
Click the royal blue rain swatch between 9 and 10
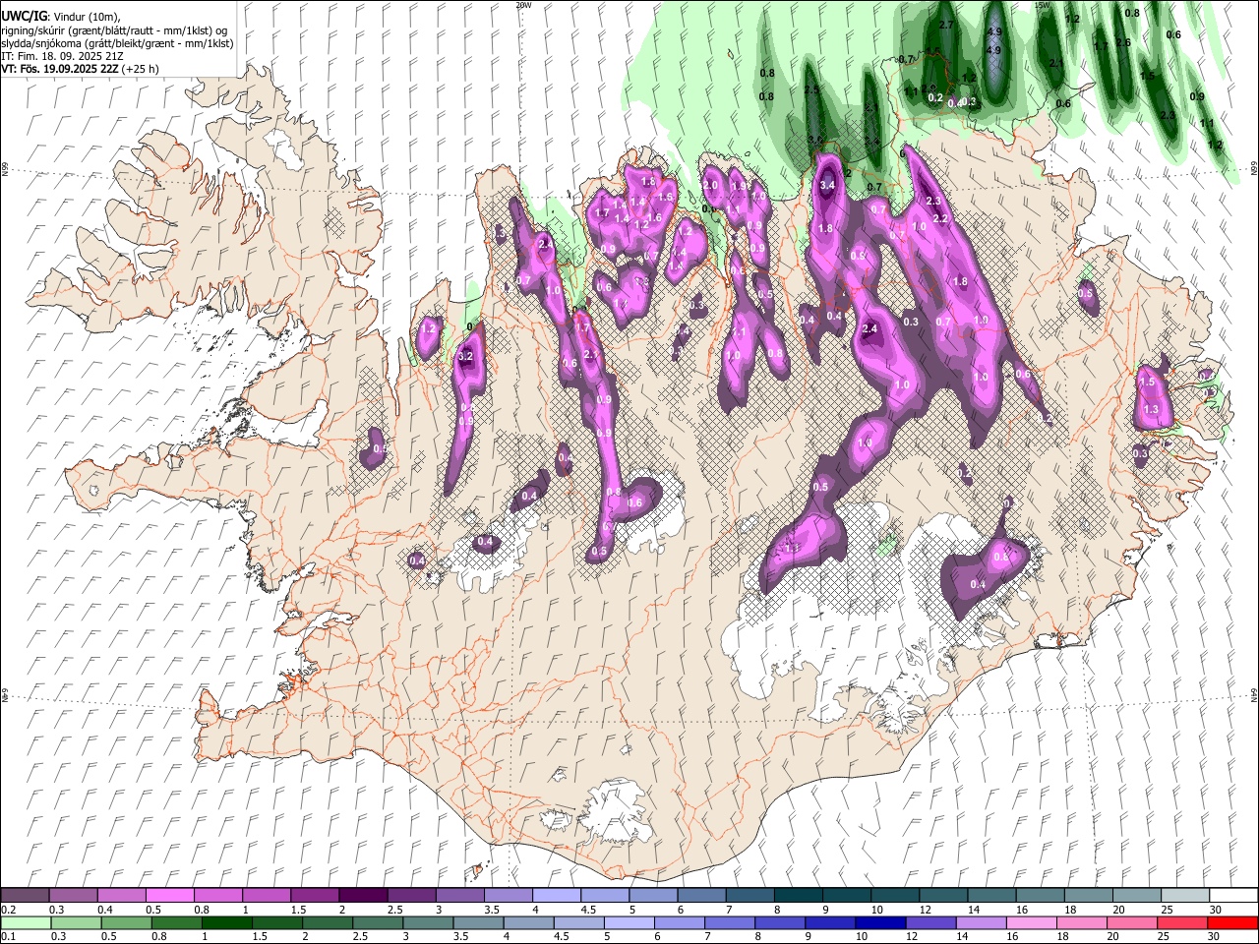831,922
